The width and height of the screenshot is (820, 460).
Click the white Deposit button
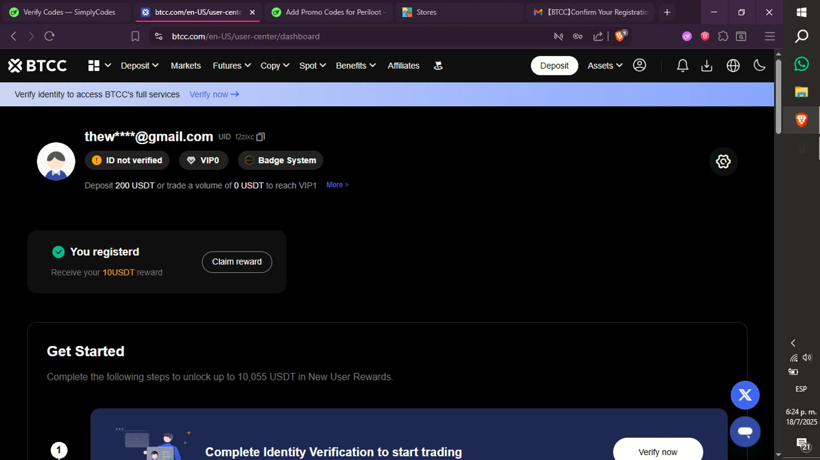(x=554, y=65)
